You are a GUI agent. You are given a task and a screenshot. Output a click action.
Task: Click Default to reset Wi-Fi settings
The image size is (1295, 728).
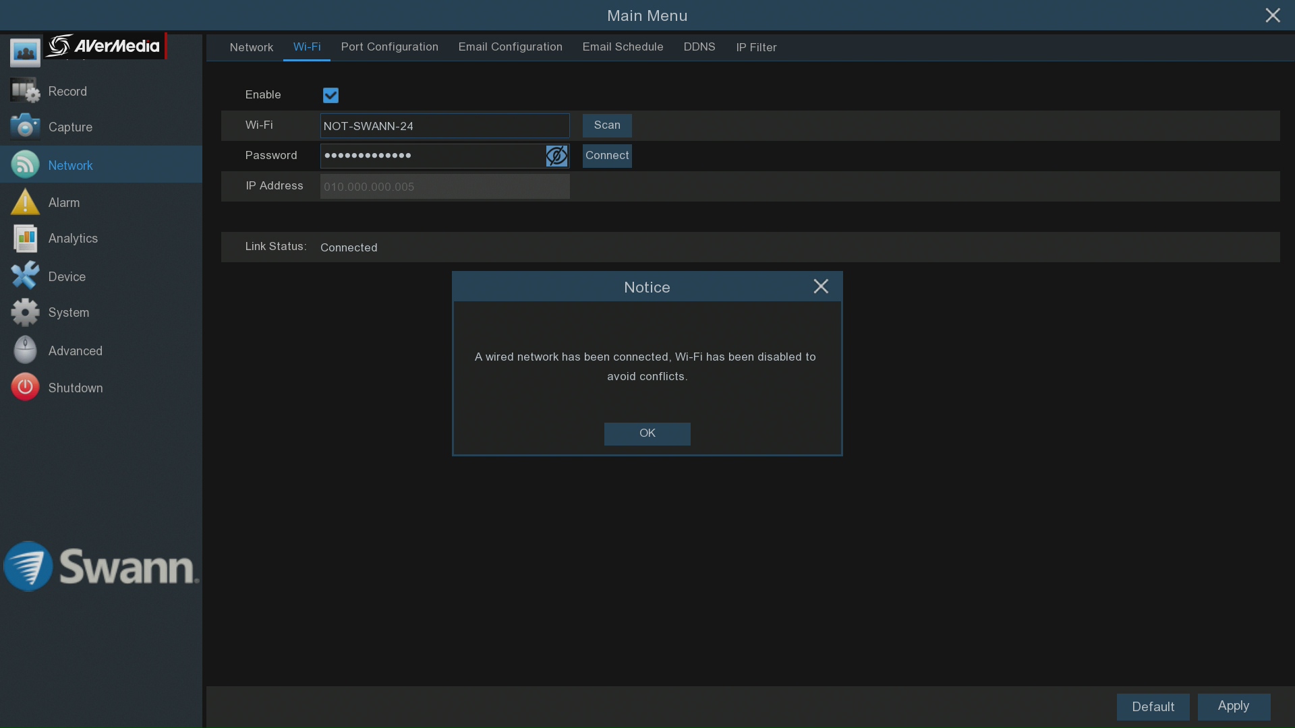click(1153, 706)
